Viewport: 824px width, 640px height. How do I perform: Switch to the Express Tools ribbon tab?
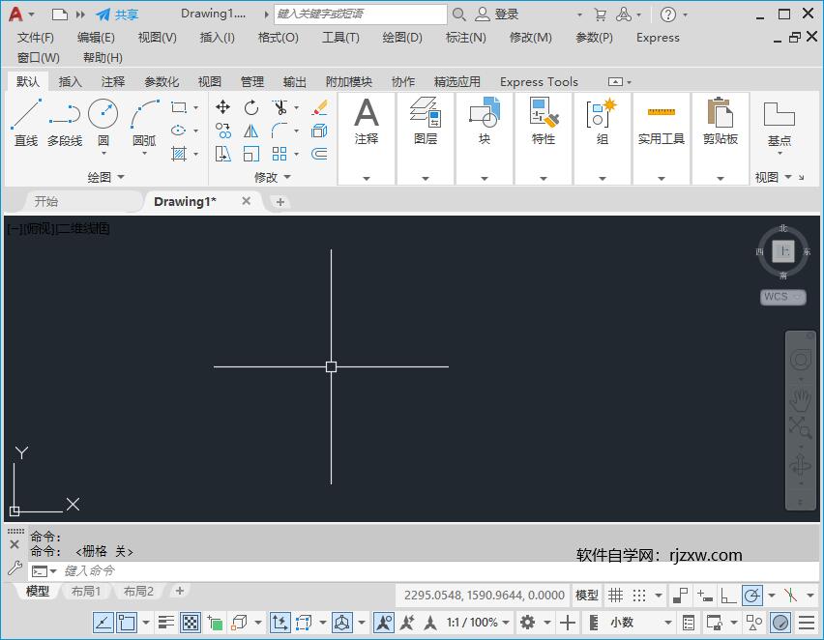[x=539, y=81]
